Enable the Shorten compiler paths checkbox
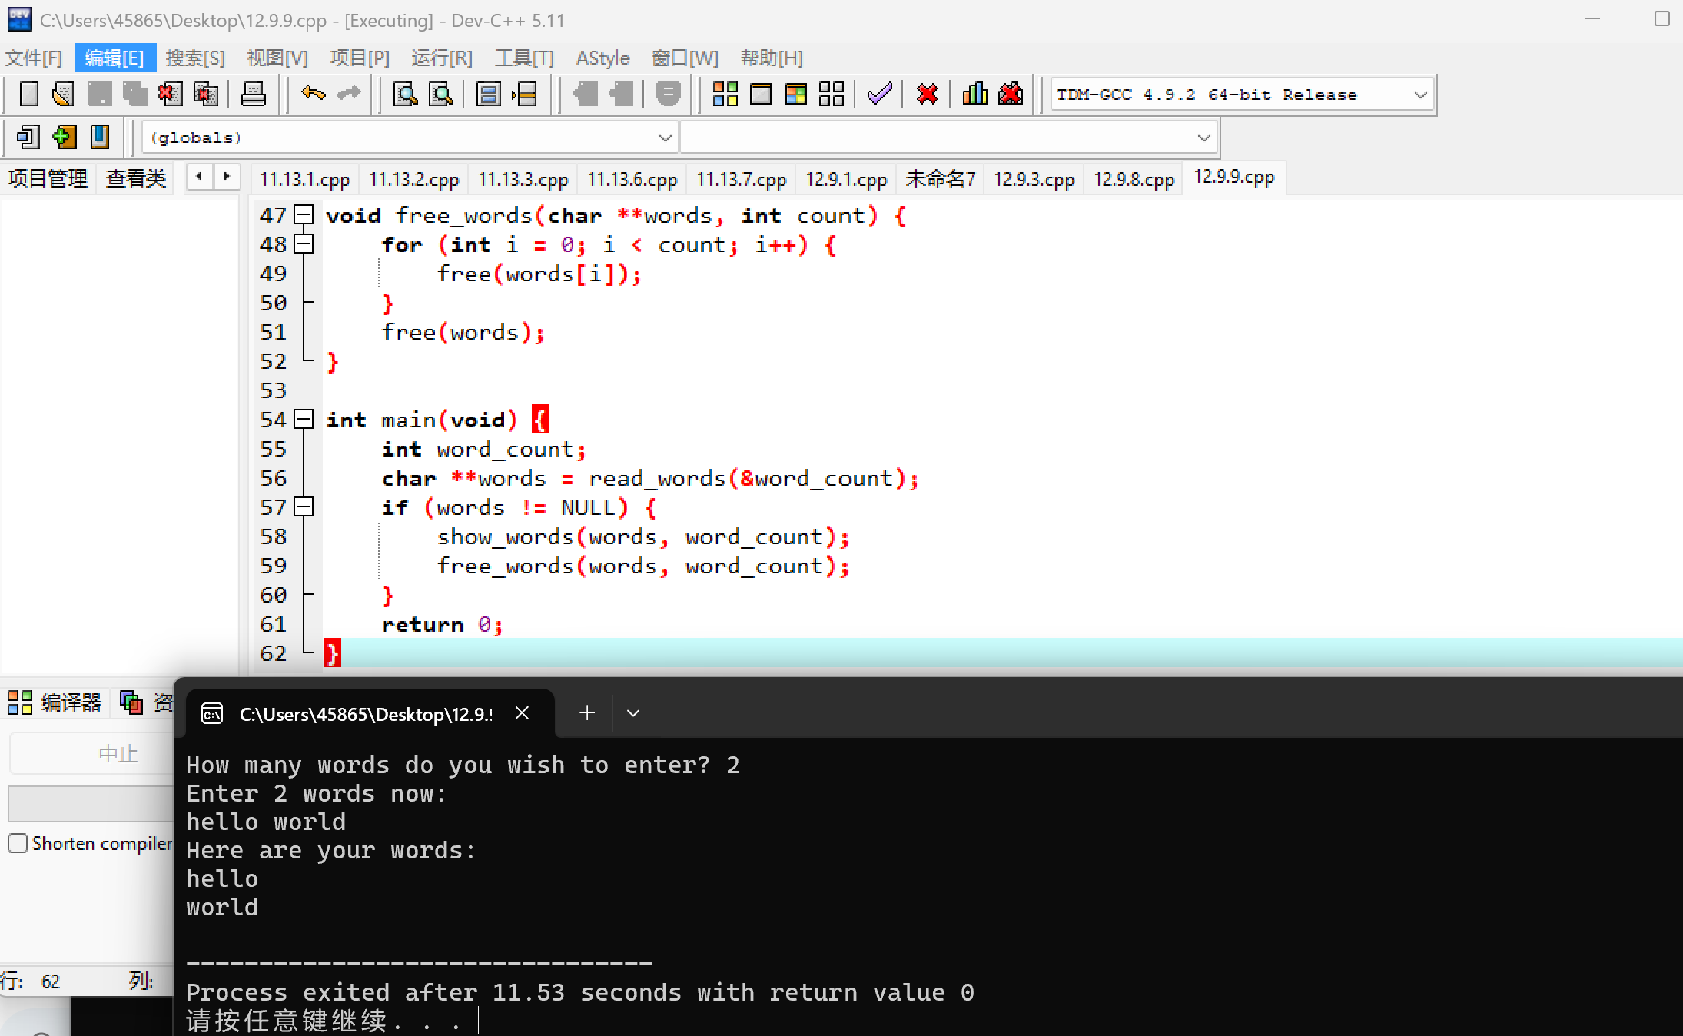Screen dimensions: 1683x1036 pyautogui.click(x=18, y=843)
